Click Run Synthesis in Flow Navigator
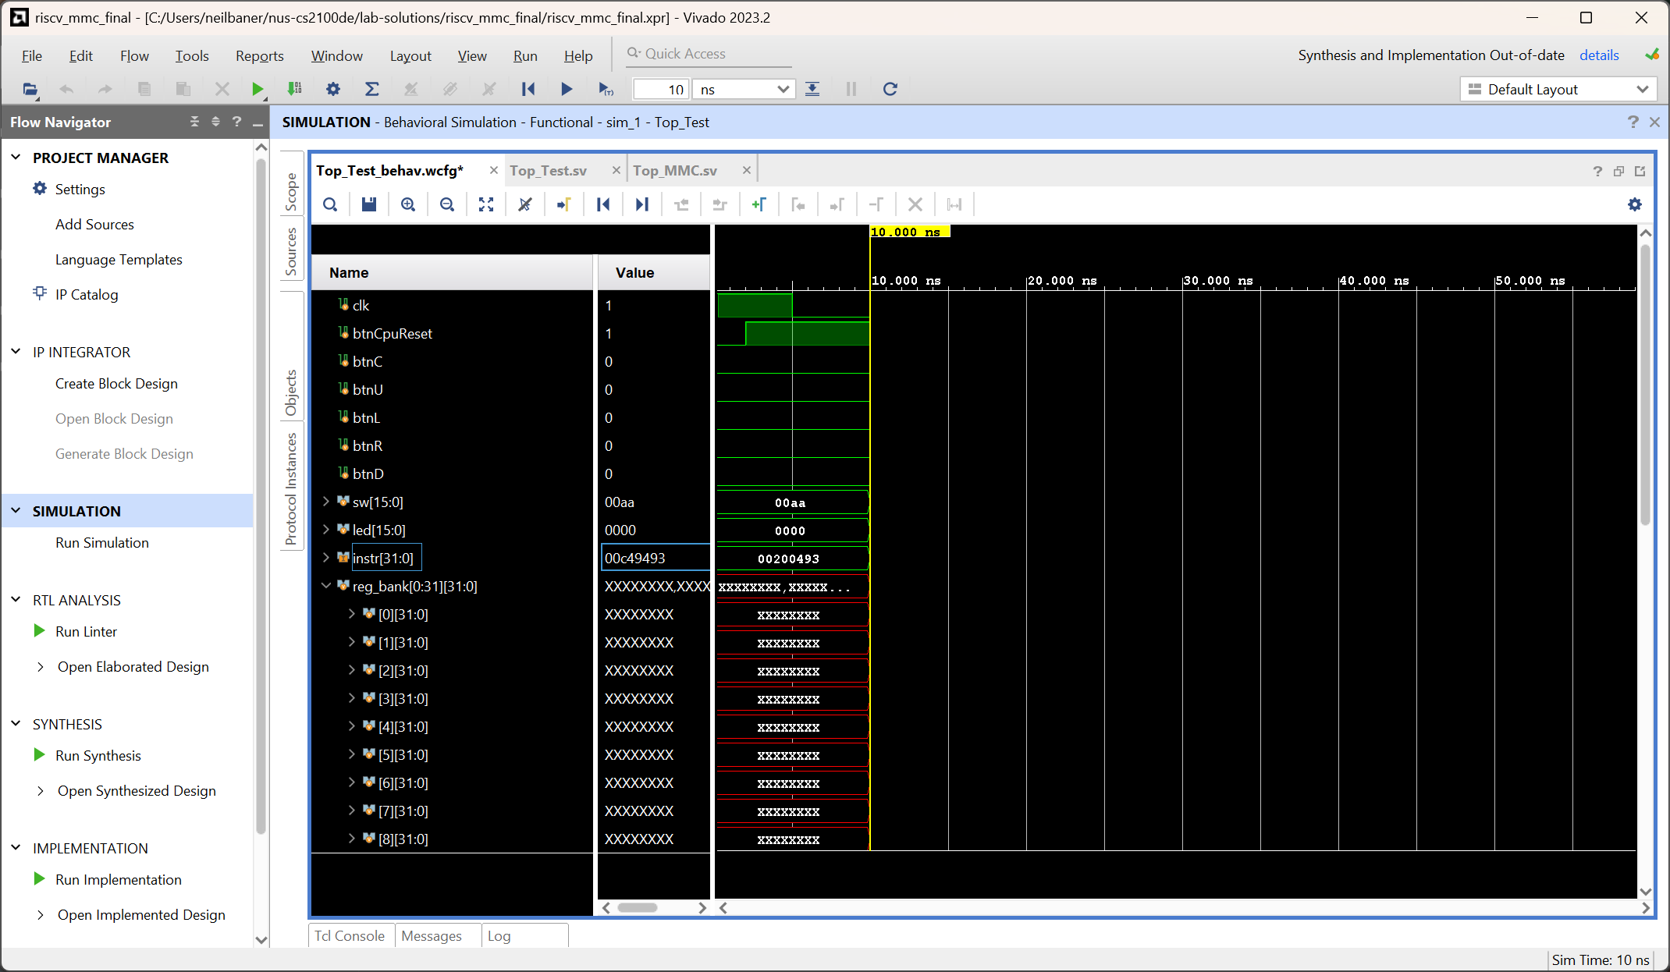This screenshot has width=1670, height=972. point(98,755)
